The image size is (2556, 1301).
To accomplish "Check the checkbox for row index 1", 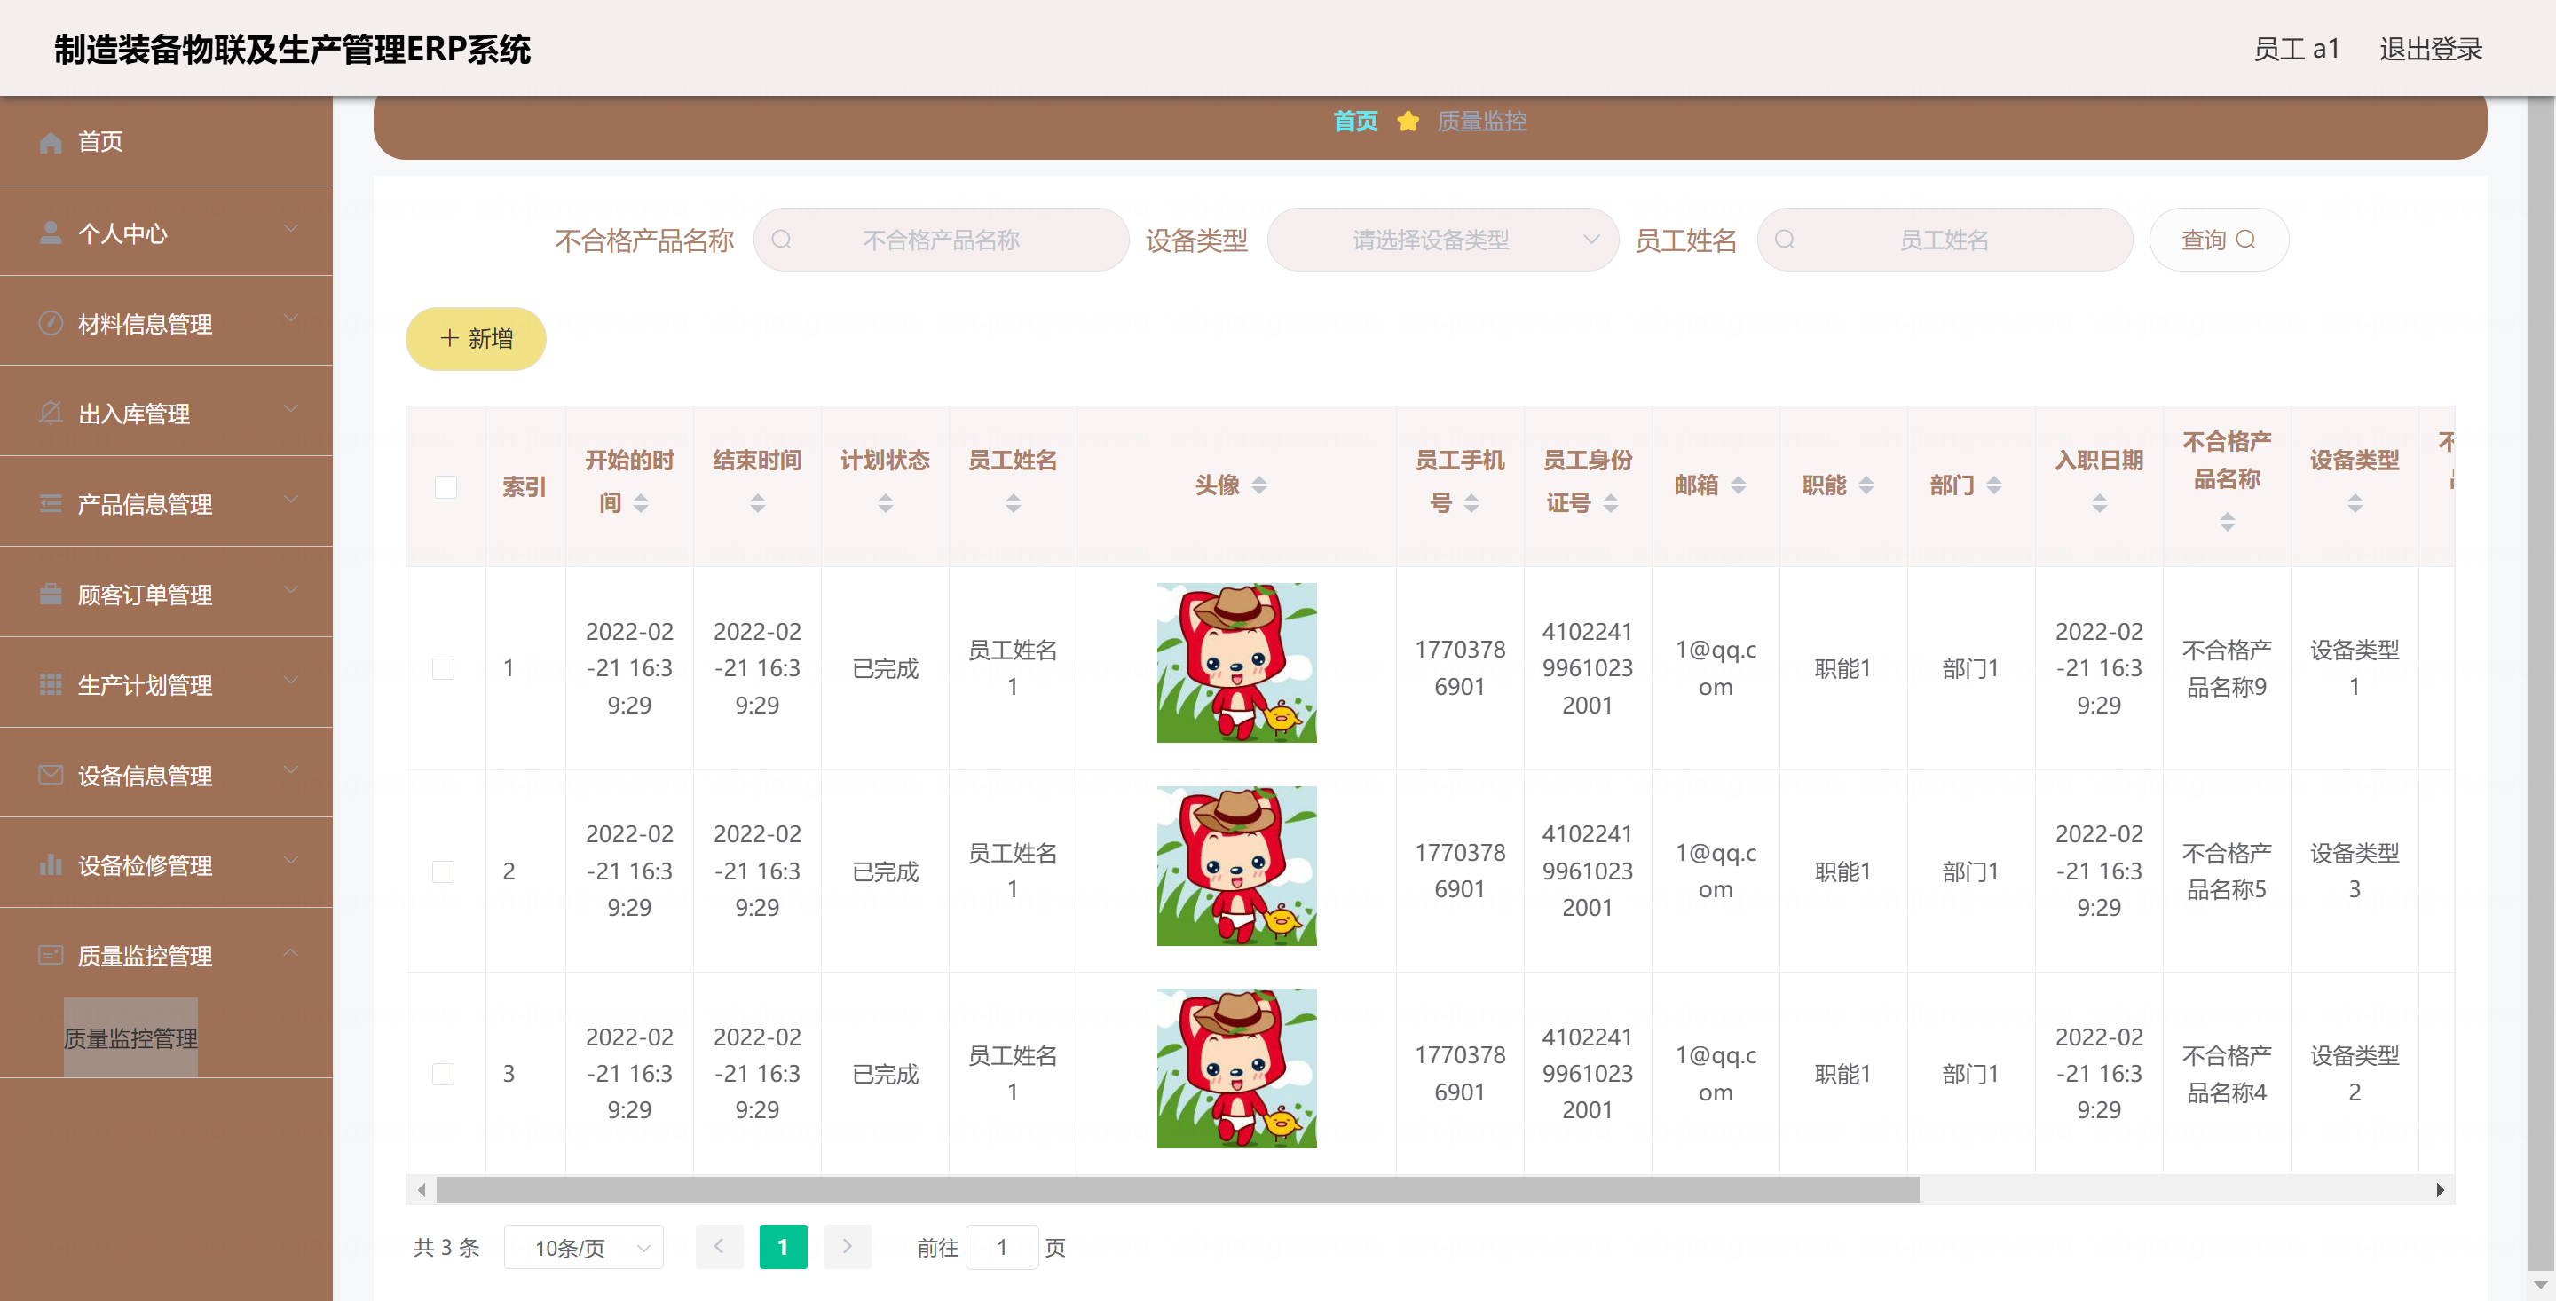I will tap(444, 668).
